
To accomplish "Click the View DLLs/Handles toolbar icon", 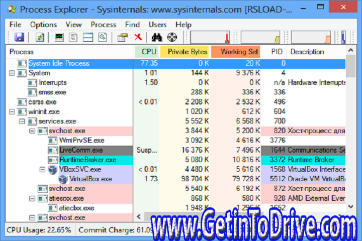I will point(103,37).
